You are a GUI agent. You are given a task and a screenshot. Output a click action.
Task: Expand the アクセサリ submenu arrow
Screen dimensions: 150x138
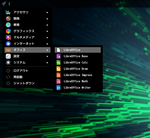point(47,13)
